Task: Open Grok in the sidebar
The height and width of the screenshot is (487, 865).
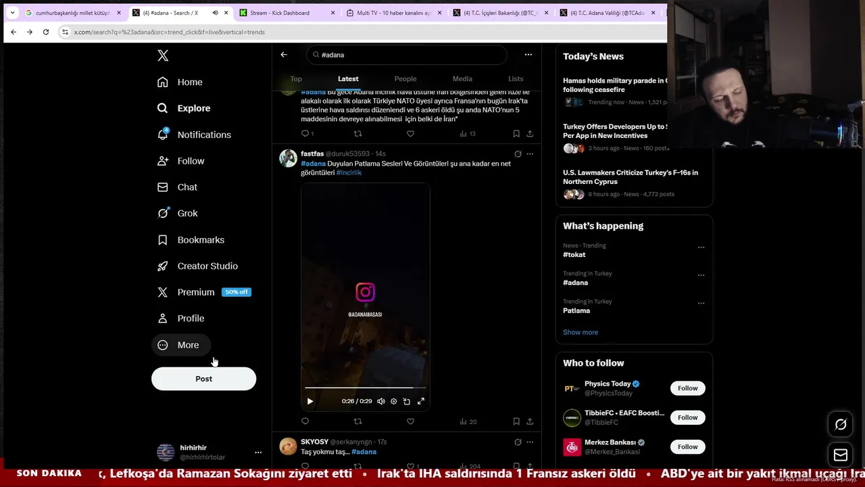Action: click(178, 213)
